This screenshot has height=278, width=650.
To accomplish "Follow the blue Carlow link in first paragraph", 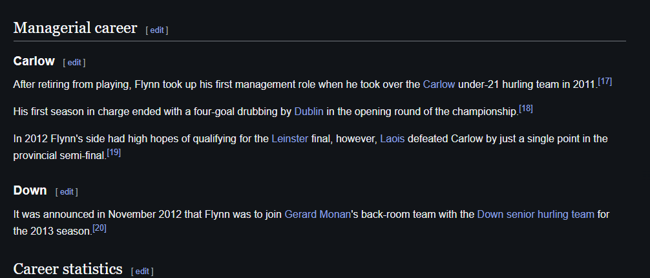I will pyautogui.click(x=439, y=85).
